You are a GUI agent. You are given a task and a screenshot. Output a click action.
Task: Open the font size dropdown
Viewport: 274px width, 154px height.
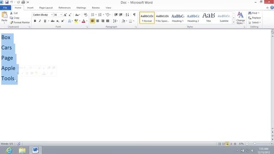tap(61, 15)
